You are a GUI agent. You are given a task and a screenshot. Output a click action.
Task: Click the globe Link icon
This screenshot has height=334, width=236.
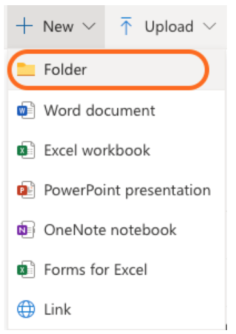click(26, 309)
